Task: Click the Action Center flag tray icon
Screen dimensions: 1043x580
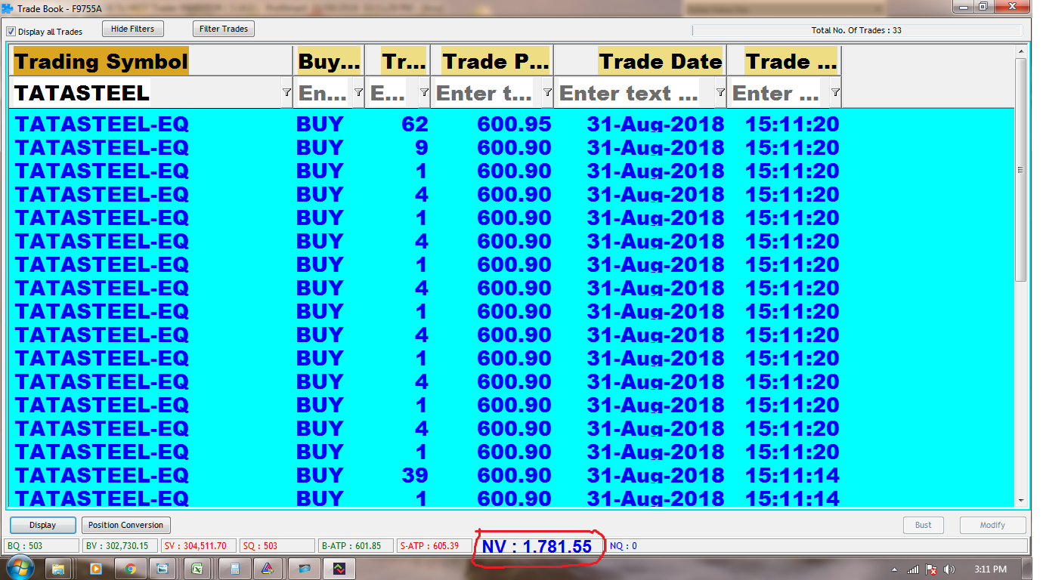Action: 932,569
